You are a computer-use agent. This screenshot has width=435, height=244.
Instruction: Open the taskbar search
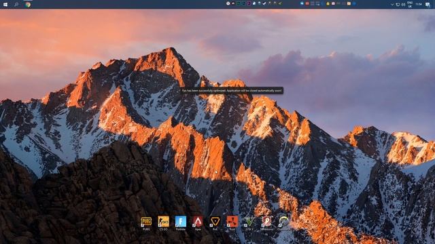coord(16,5)
